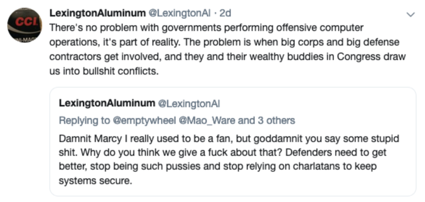Click the 'systems secure.' line in quoted tweet
This screenshot has width=425, height=202.
point(94,181)
